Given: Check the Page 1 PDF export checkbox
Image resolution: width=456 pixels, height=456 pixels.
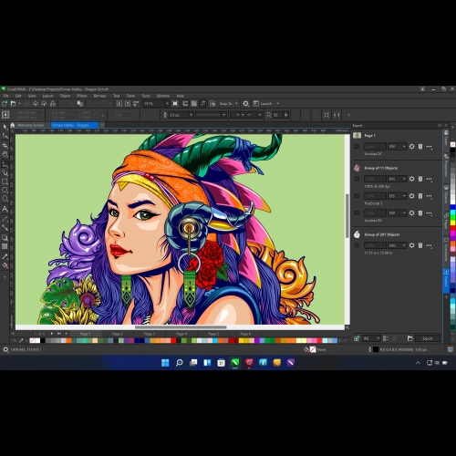Looking at the screenshot, I should pos(357,147).
